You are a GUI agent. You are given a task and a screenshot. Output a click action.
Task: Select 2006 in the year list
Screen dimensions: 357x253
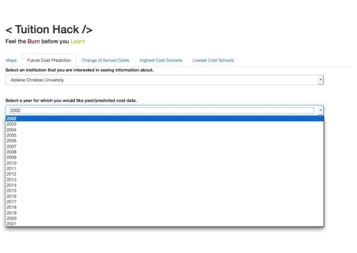pyautogui.click(x=164, y=141)
